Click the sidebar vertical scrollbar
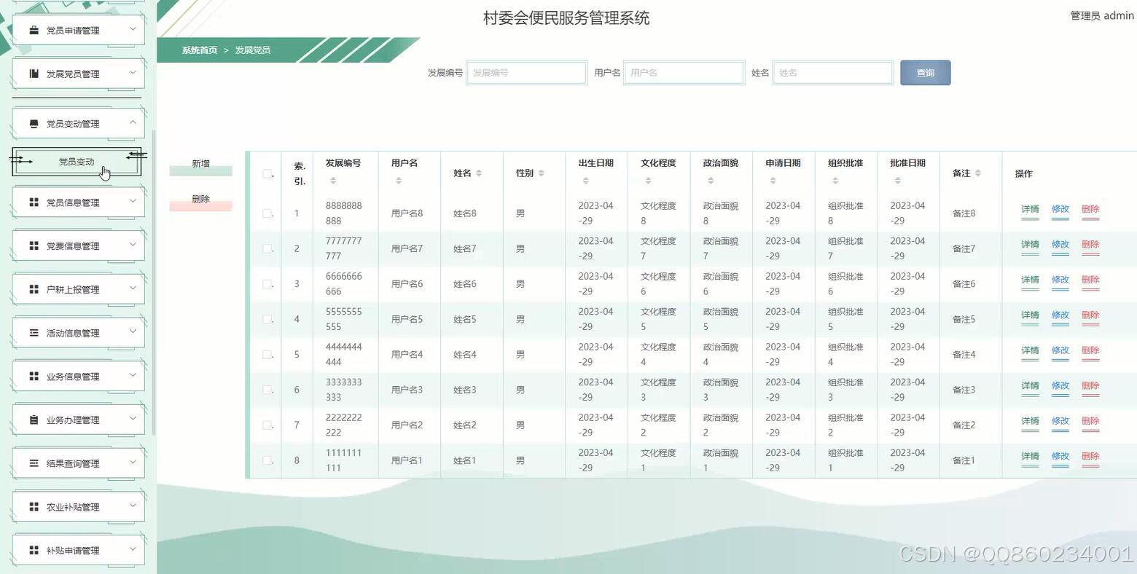The height and width of the screenshot is (574, 1137). pos(154,283)
